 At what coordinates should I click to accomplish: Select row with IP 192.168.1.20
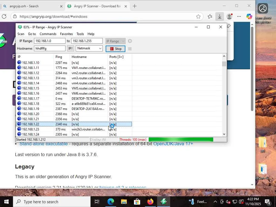pos(74,114)
